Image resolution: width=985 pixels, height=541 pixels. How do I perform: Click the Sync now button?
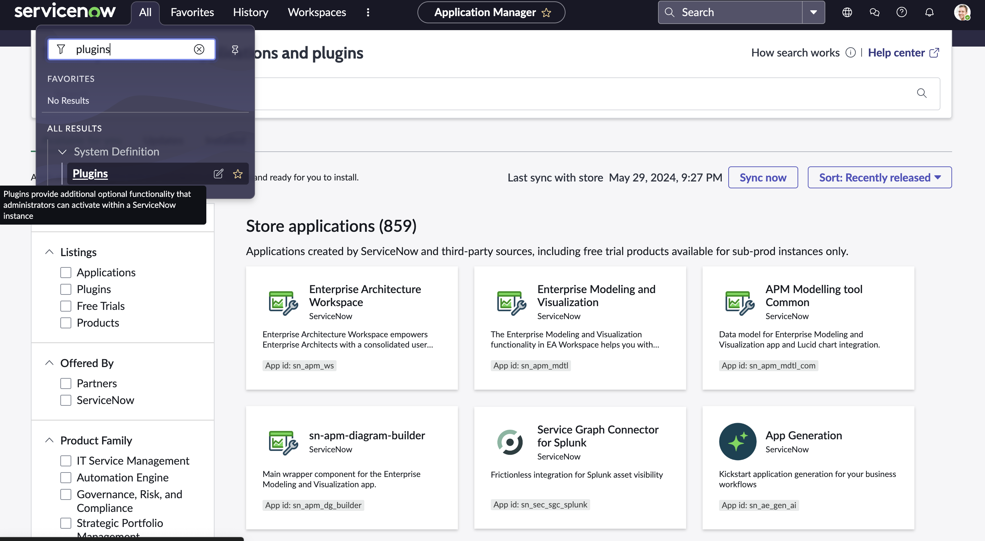[763, 177]
